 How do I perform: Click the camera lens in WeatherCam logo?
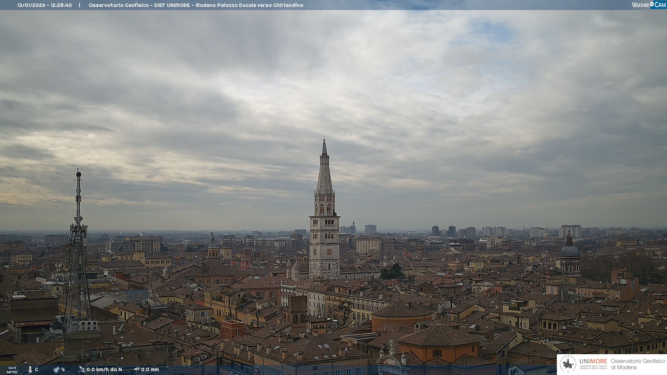click(652, 4)
